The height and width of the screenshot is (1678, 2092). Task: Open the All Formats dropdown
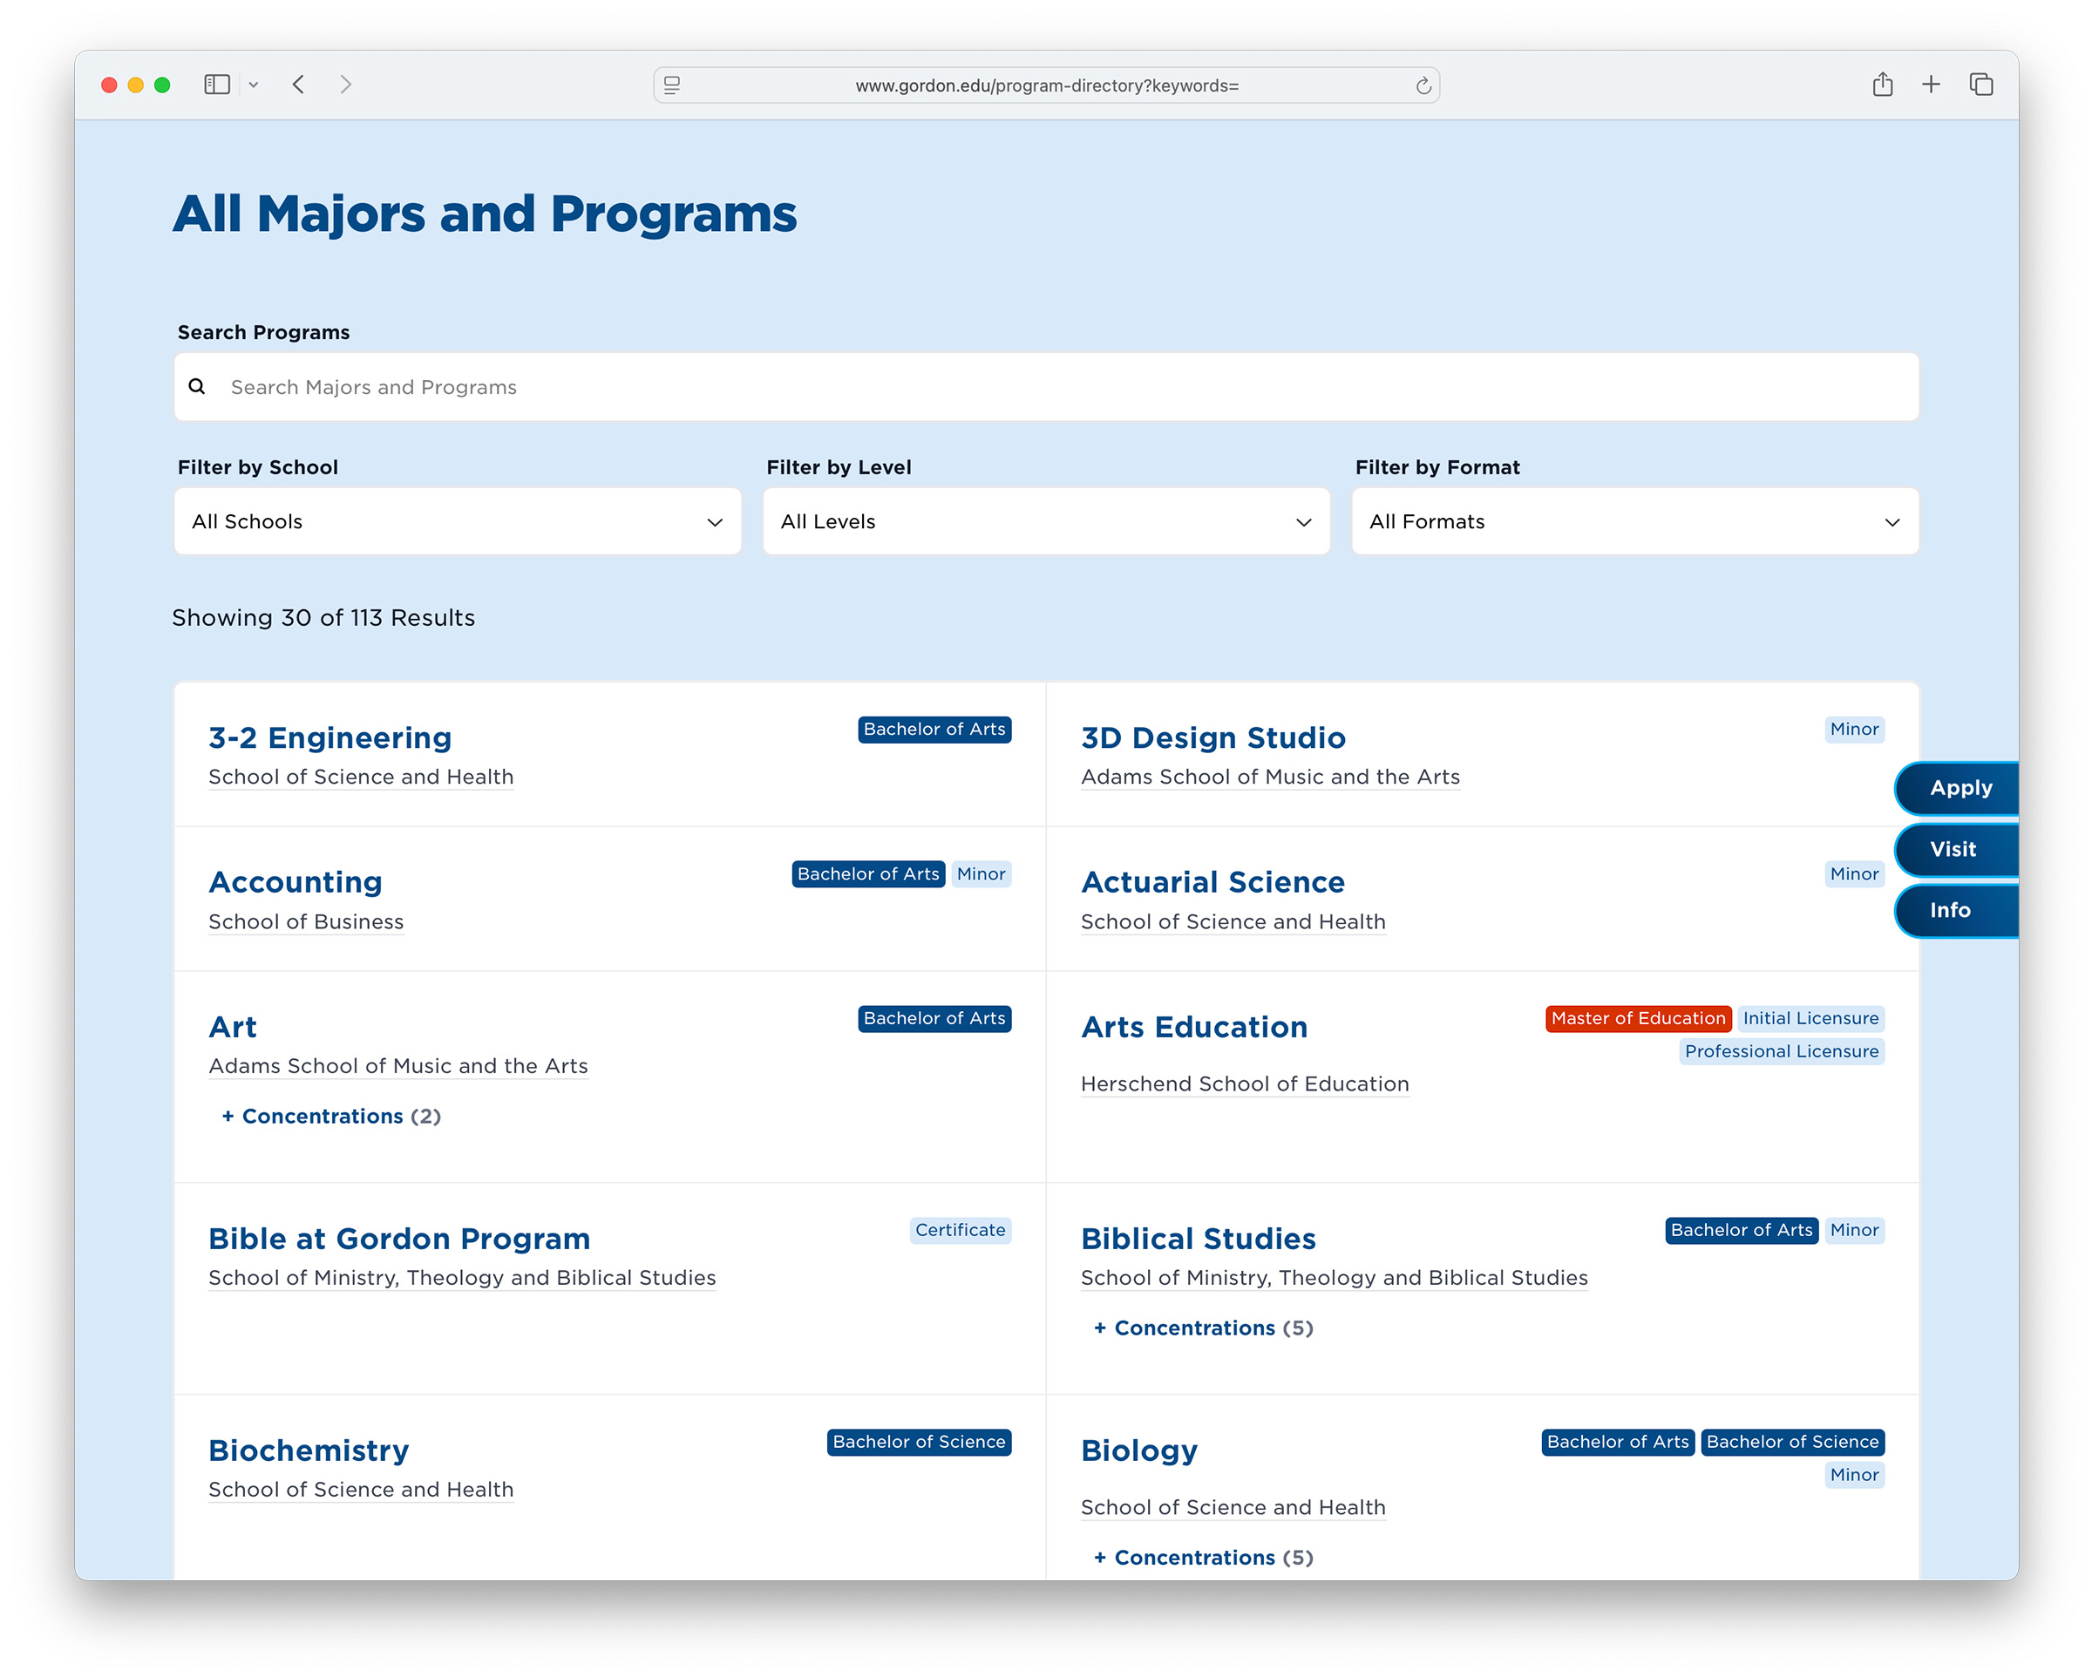click(1634, 521)
